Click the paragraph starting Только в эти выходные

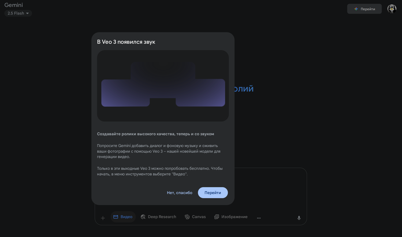pos(160,171)
